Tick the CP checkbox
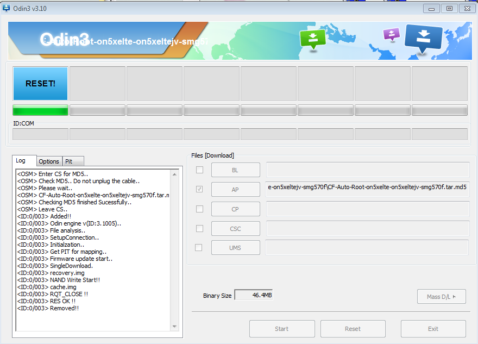The height and width of the screenshot is (344, 478). (199, 209)
